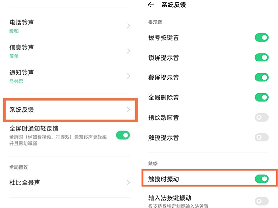278x208 pixels.
Task: Open 通知铃声 chevron arrow
Action: [128, 76]
